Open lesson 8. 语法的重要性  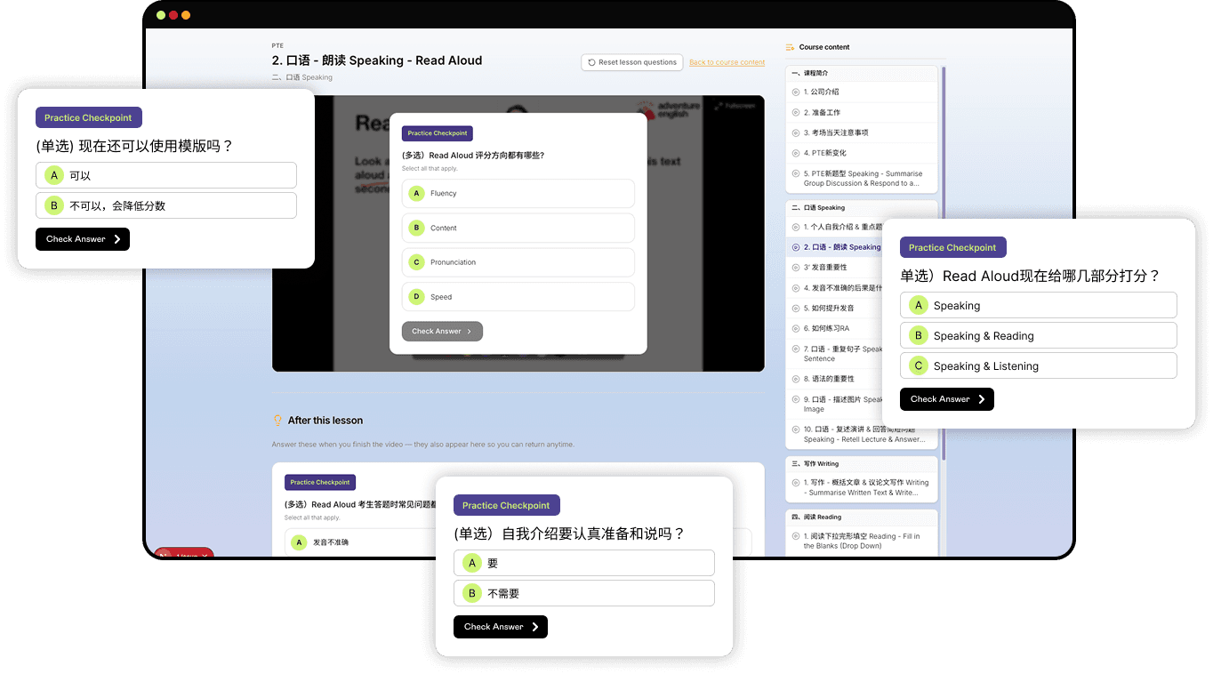pyautogui.click(x=834, y=379)
